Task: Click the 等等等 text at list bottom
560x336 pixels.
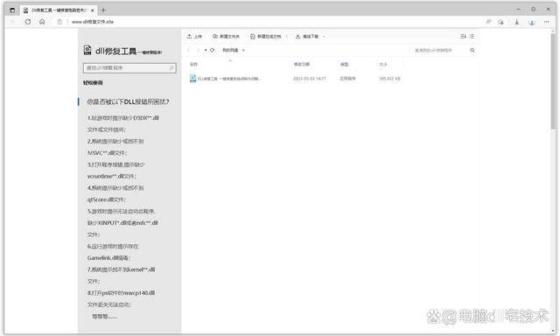Action: [x=104, y=317]
